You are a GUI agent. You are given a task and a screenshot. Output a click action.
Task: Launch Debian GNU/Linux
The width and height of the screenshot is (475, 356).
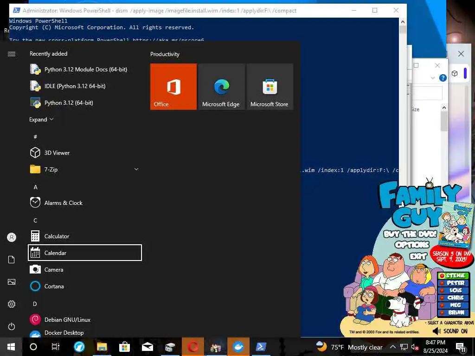click(x=85, y=319)
